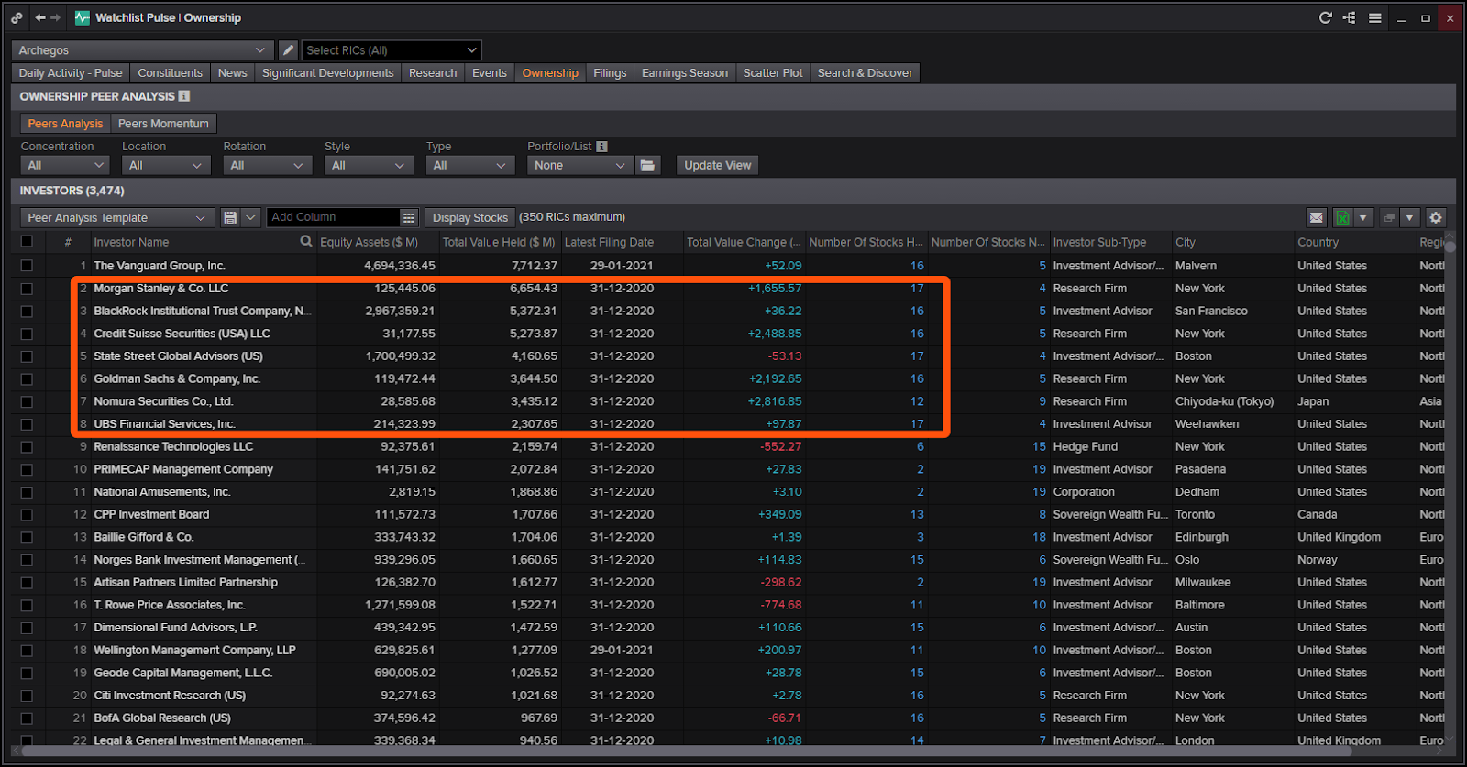The image size is (1467, 767).
Task: Expand the Concentration filter dropdown
Action: tap(64, 166)
